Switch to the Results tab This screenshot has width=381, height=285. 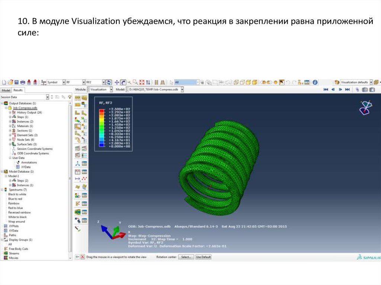click(x=18, y=90)
